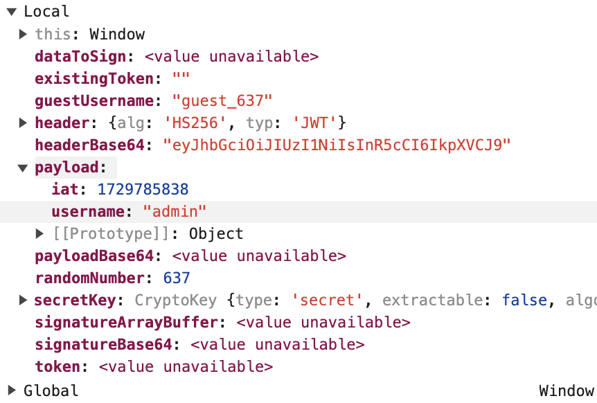597x403 pixels.
Task: Click the randomNumber value 637
Action: coord(177,278)
